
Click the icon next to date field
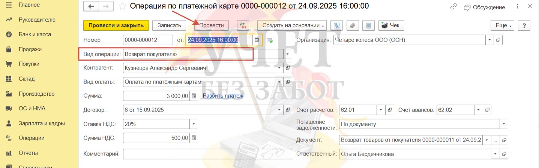click(269, 40)
